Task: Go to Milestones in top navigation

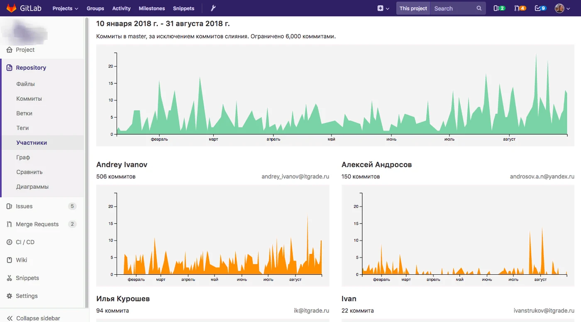Action: [x=152, y=8]
